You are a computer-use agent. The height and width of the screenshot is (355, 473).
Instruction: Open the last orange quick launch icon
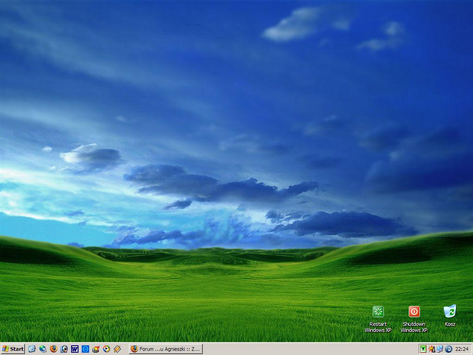(x=117, y=349)
